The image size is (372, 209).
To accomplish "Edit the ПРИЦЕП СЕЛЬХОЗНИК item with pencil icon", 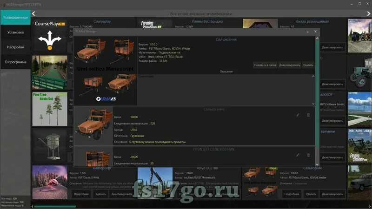I will tap(298, 155).
